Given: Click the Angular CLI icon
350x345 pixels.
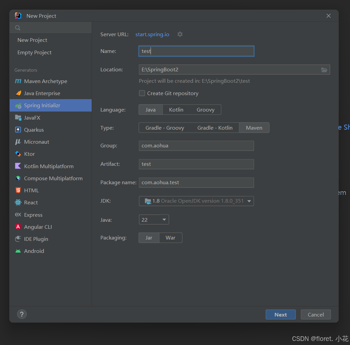Looking at the screenshot, I should (x=18, y=227).
